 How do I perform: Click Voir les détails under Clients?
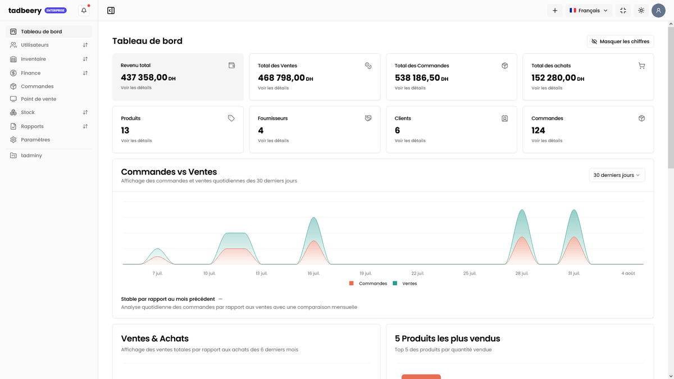(410, 141)
